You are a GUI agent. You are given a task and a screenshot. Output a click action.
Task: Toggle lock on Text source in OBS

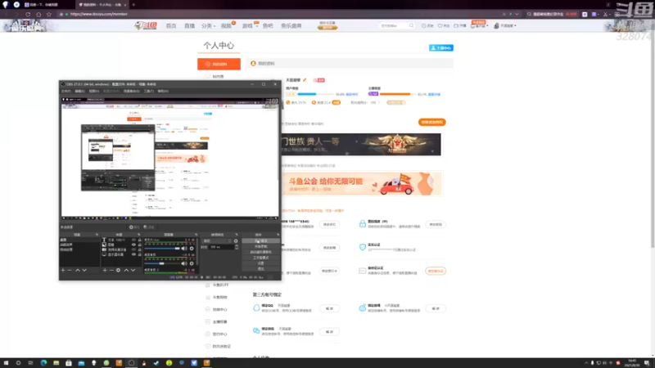point(140,240)
